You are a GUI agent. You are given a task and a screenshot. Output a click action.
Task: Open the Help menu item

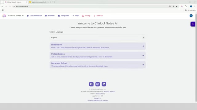(75, 16)
